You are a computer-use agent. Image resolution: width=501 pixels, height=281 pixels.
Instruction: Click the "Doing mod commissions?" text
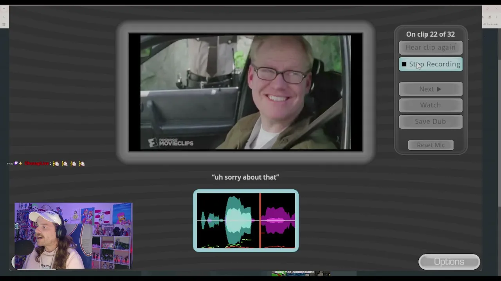pos(294,272)
